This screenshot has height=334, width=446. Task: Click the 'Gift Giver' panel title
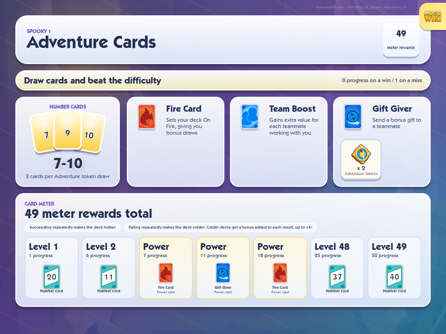(392, 109)
